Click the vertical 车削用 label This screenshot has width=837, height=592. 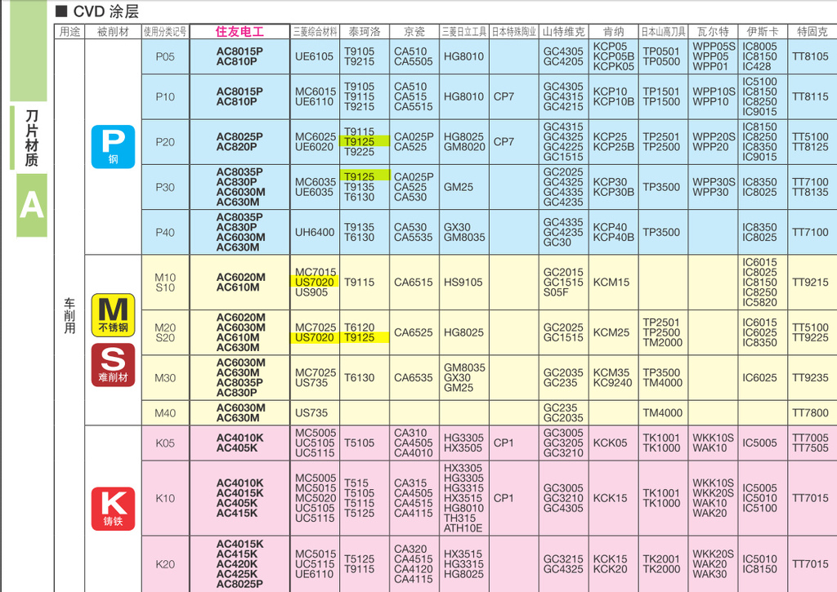click(x=69, y=316)
